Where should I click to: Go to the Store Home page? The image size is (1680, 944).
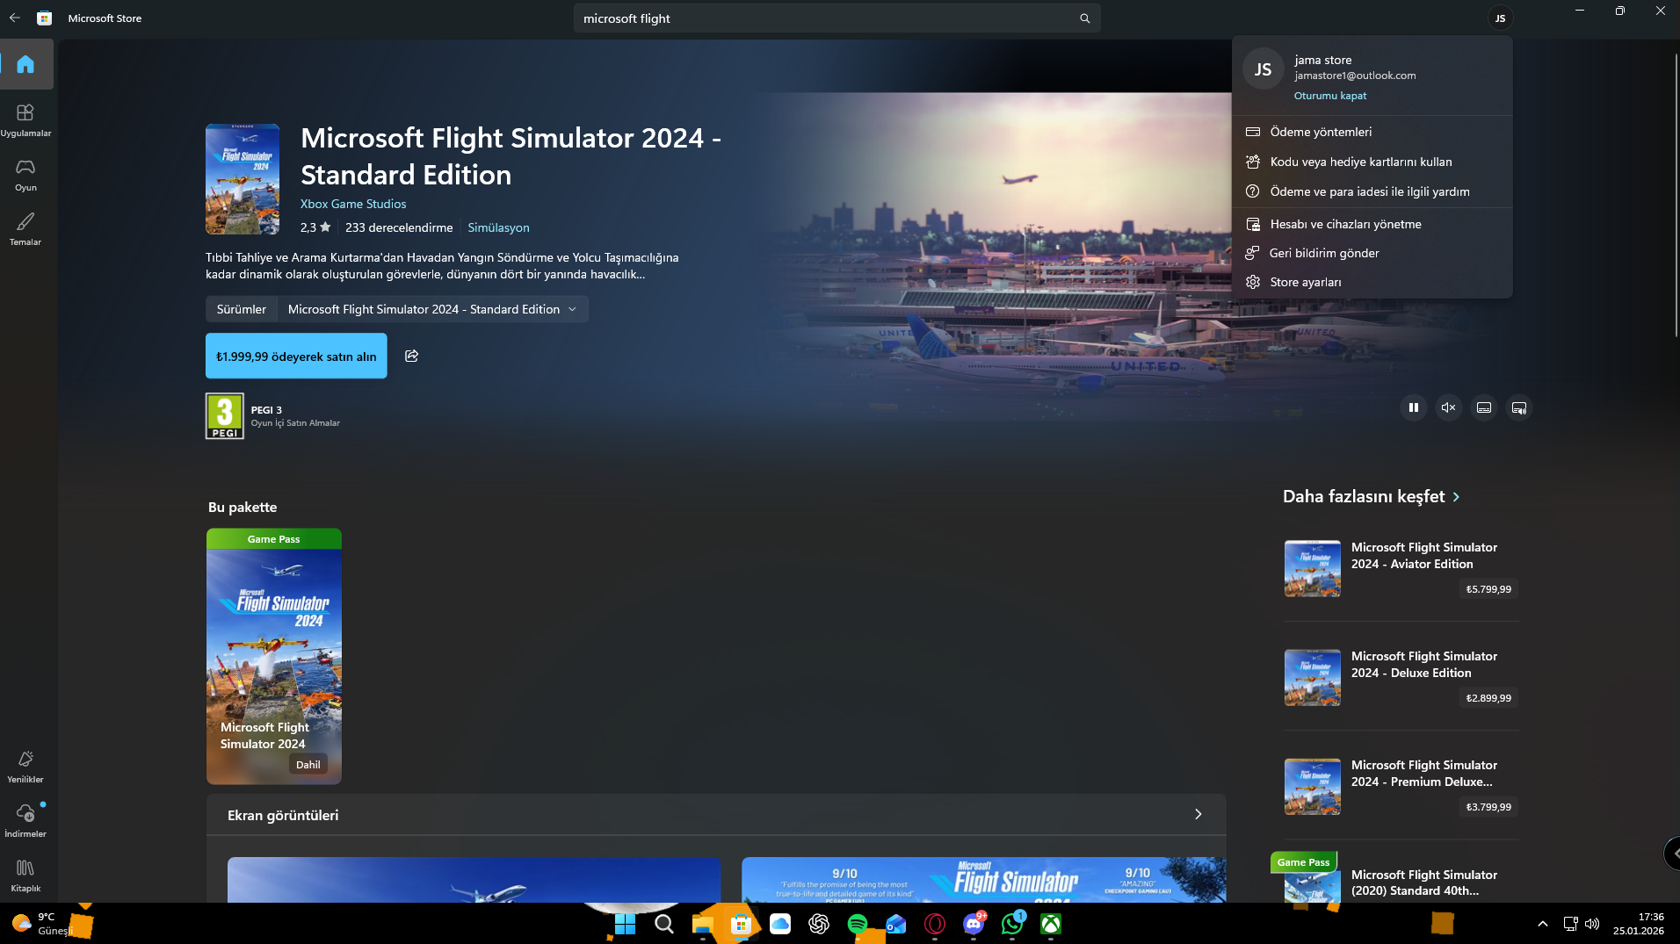(26, 64)
